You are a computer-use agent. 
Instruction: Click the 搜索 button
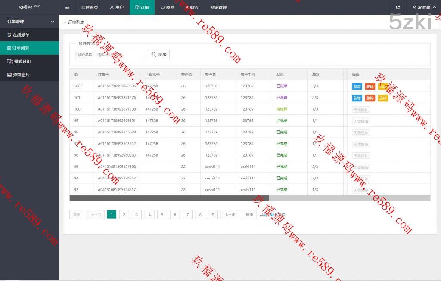pyautogui.click(x=159, y=55)
